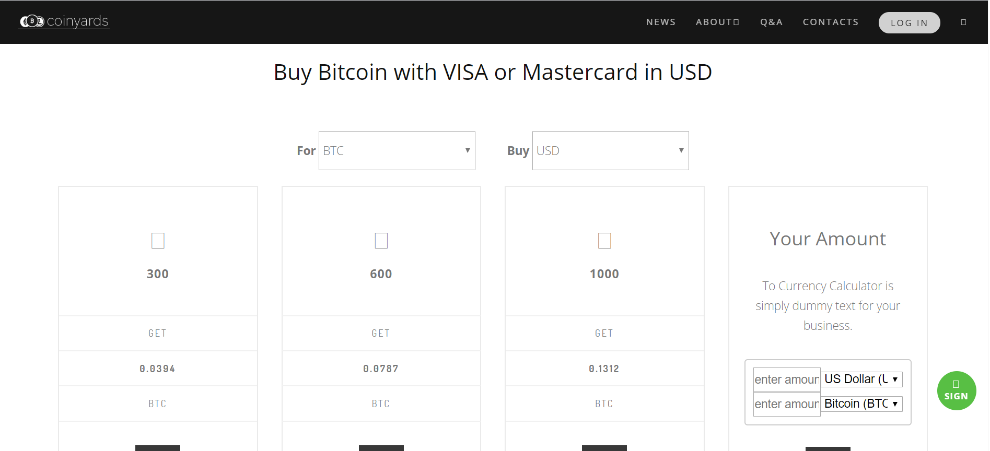990x451 pixels.
Task: Expand the Bitcoin (BTC) calculator dropdown
Action: coord(861,404)
